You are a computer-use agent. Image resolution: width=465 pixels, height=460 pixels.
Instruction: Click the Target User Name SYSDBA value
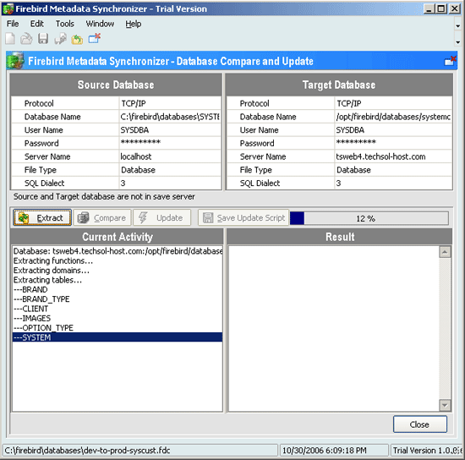[393, 130]
